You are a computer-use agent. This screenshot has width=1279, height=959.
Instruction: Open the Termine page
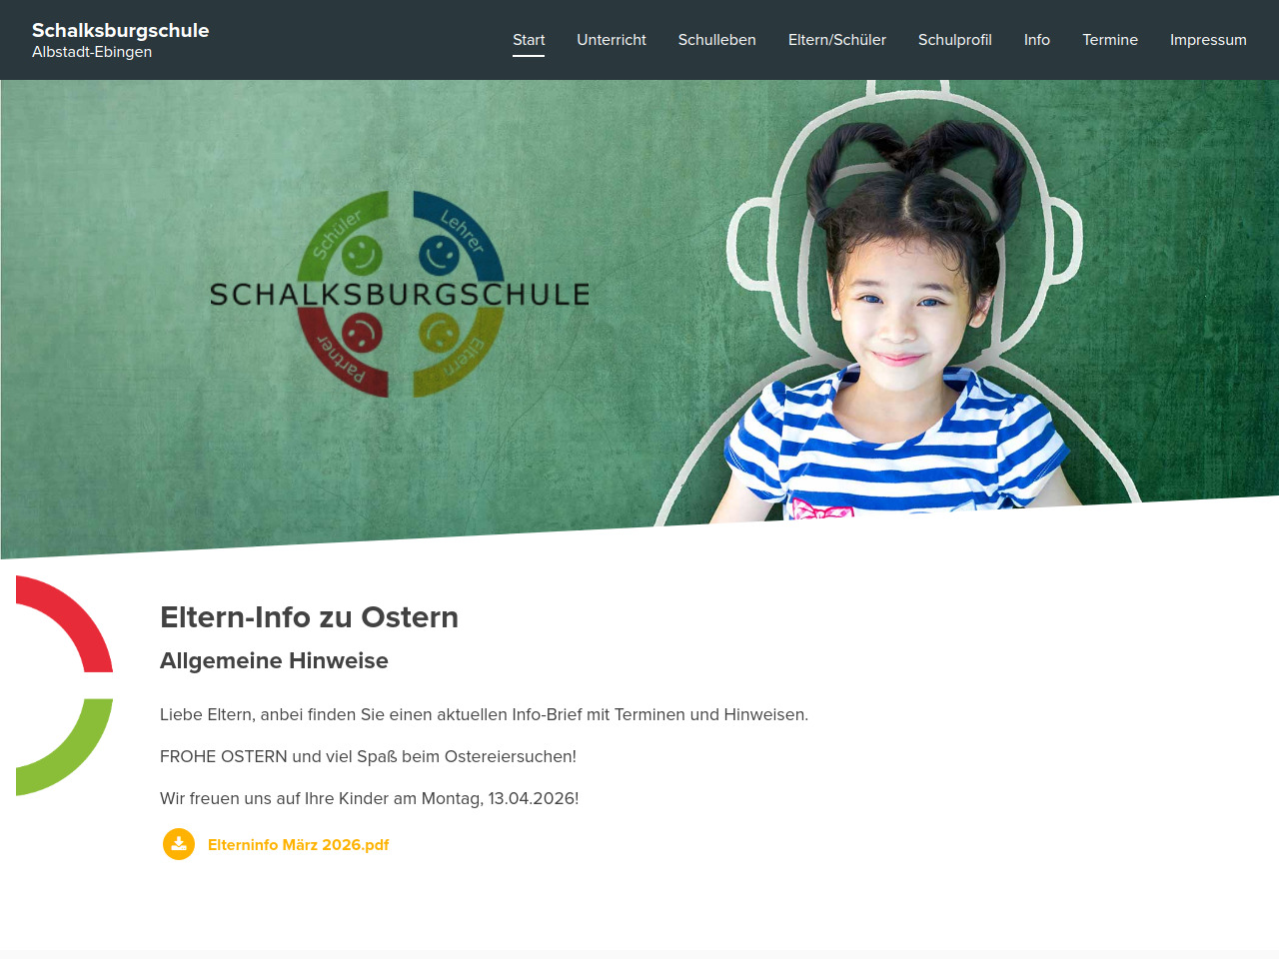pyautogui.click(x=1110, y=40)
